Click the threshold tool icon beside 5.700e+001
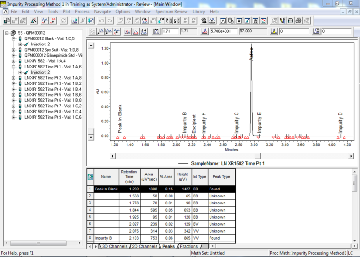 point(204,31)
